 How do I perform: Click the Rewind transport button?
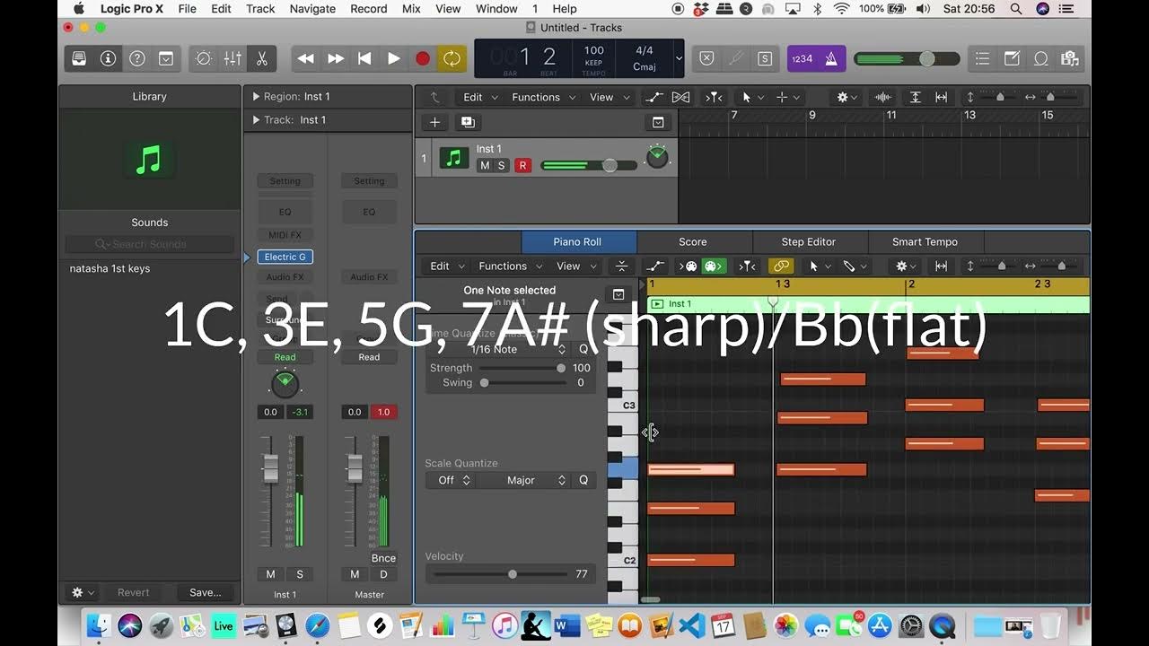(306, 58)
